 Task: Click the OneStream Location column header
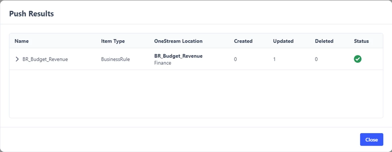click(178, 41)
